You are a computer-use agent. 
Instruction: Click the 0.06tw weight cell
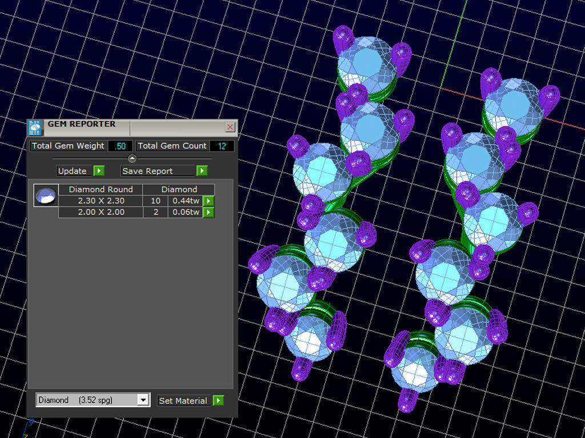tap(186, 212)
